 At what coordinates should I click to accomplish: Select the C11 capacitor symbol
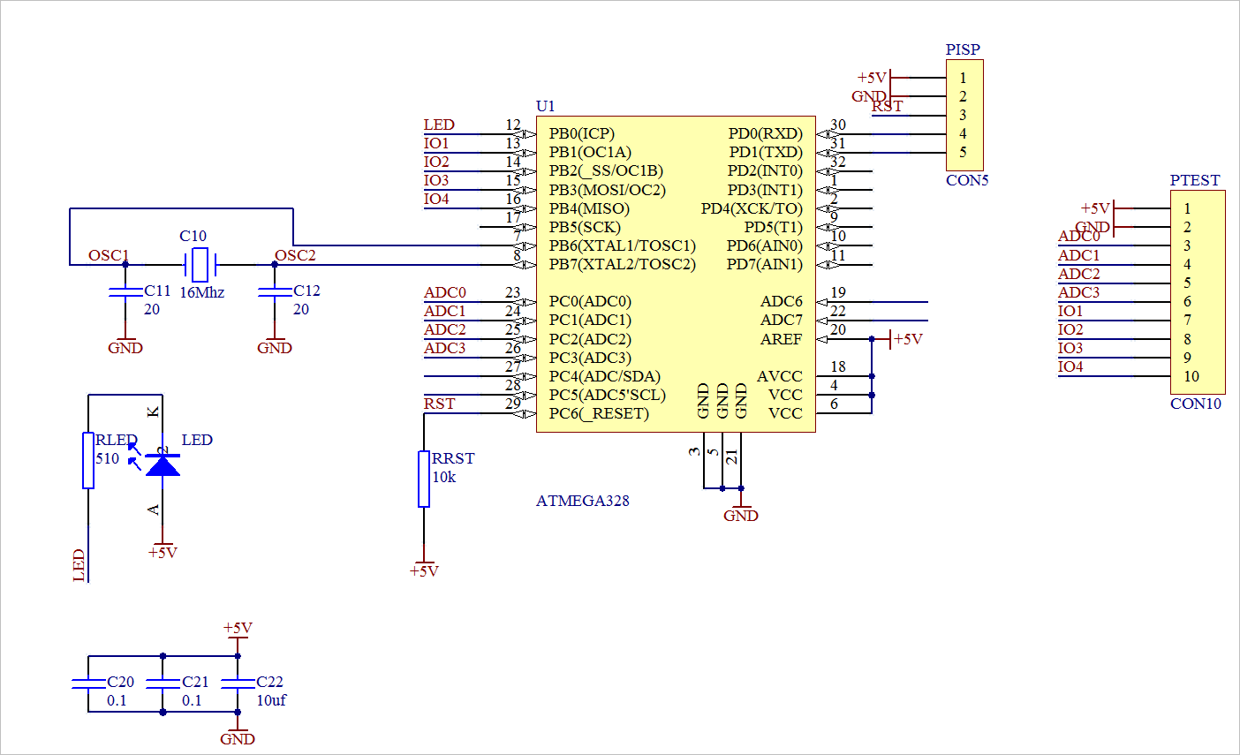(x=125, y=292)
